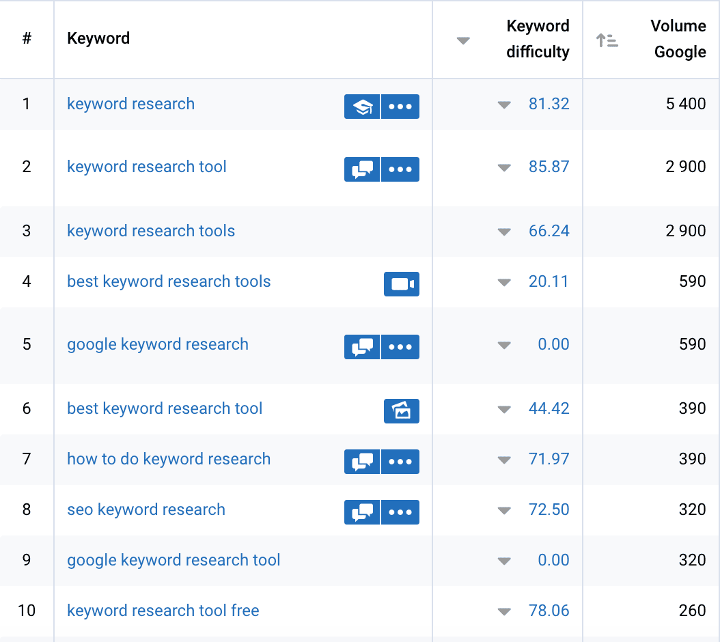Open more options for keyword research row
The width and height of the screenshot is (720, 642).
coord(400,107)
